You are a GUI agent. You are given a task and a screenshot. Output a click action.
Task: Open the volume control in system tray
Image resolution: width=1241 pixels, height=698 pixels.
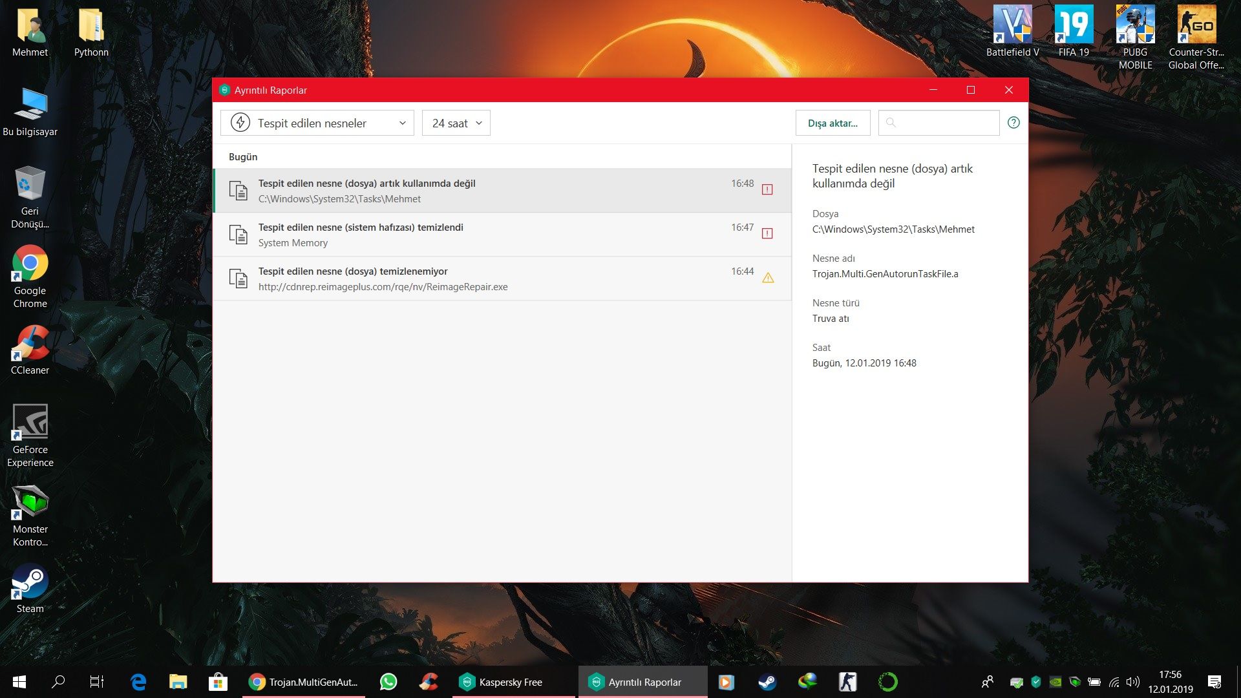[x=1132, y=682]
